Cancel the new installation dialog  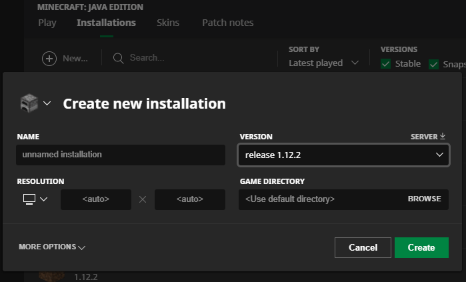click(x=363, y=247)
